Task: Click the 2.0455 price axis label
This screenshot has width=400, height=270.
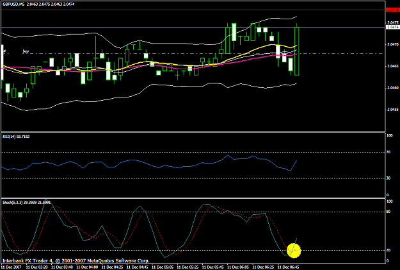Action: [393, 110]
